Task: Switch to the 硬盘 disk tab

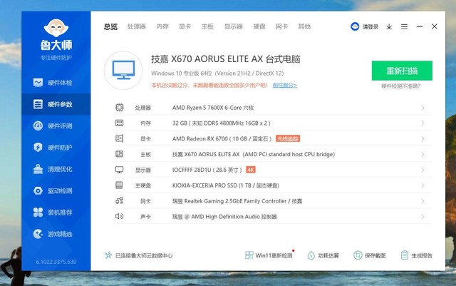Action: tap(259, 26)
